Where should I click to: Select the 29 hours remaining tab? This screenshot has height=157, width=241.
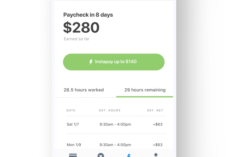pyautogui.click(x=145, y=90)
